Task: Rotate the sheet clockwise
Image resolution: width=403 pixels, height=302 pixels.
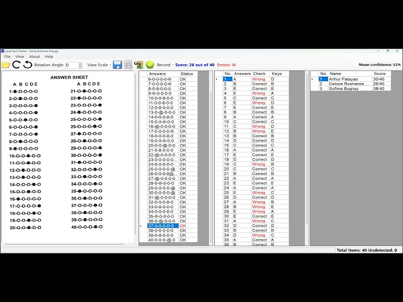Action: pos(16,65)
